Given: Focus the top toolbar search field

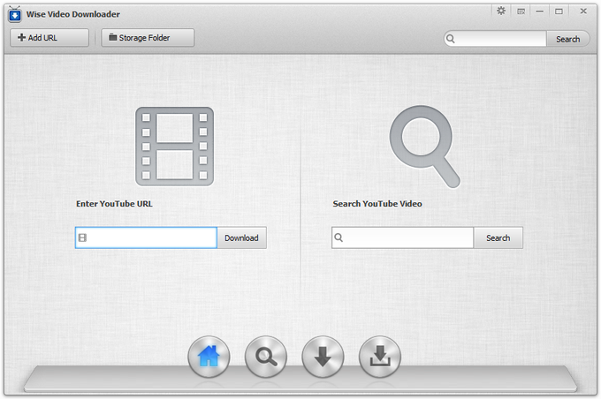Looking at the screenshot, I should (495, 39).
